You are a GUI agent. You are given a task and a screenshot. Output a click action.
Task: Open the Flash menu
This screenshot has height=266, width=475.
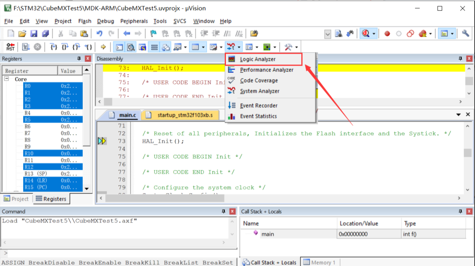(x=85, y=21)
